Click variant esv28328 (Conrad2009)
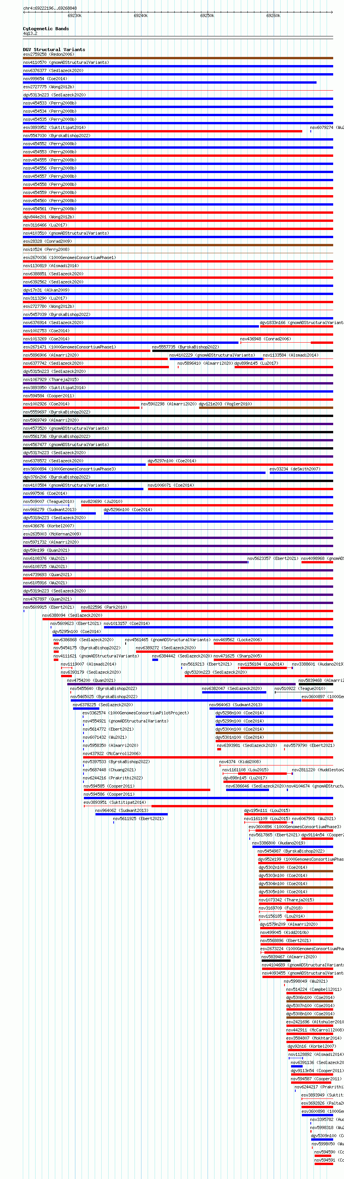Image resolution: width=344 pixels, height=1179 pixels. (x=48, y=242)
